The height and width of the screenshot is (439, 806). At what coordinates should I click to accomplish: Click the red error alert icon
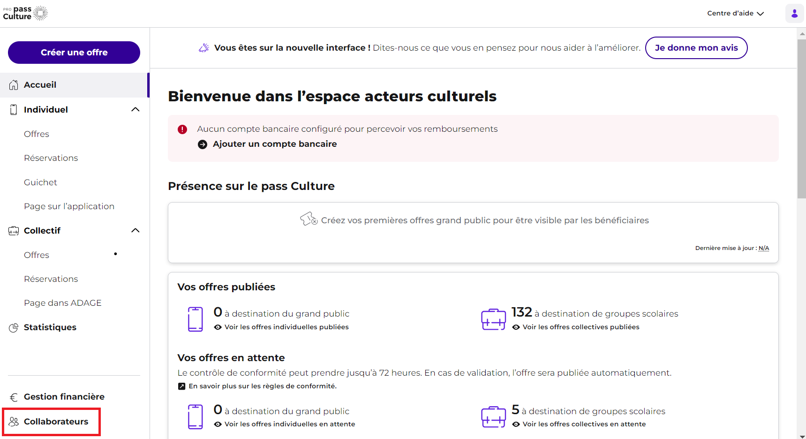tap(182, 129)
